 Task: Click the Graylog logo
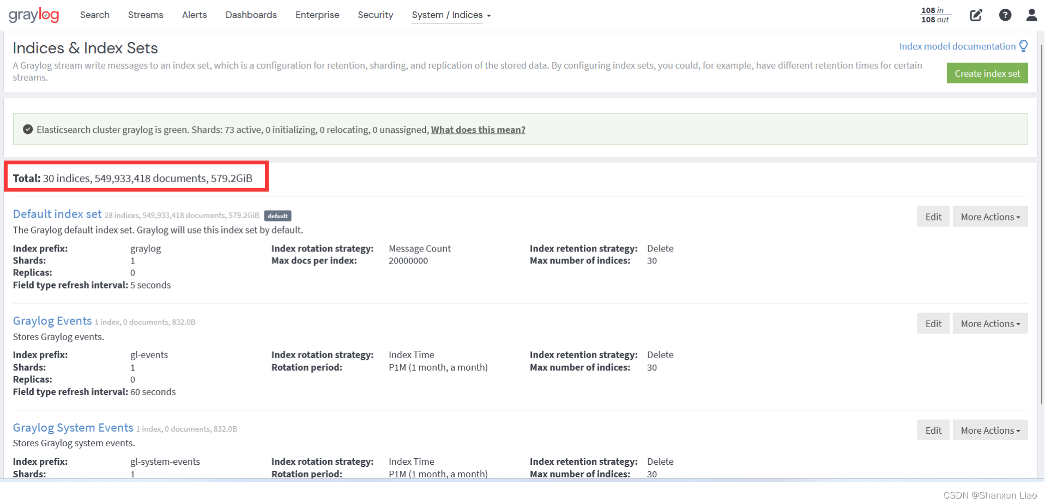point(34,15)
